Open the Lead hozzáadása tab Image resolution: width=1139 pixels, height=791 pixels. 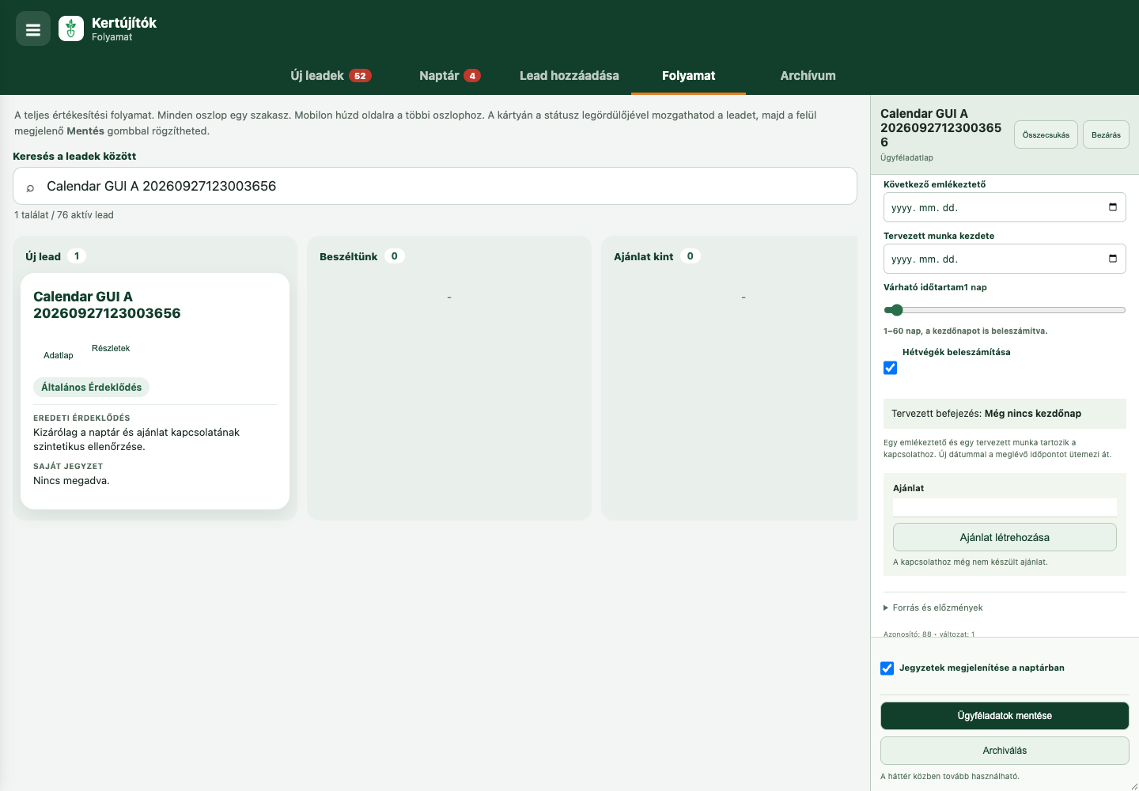pyautogui.click(x=569, y=76)
